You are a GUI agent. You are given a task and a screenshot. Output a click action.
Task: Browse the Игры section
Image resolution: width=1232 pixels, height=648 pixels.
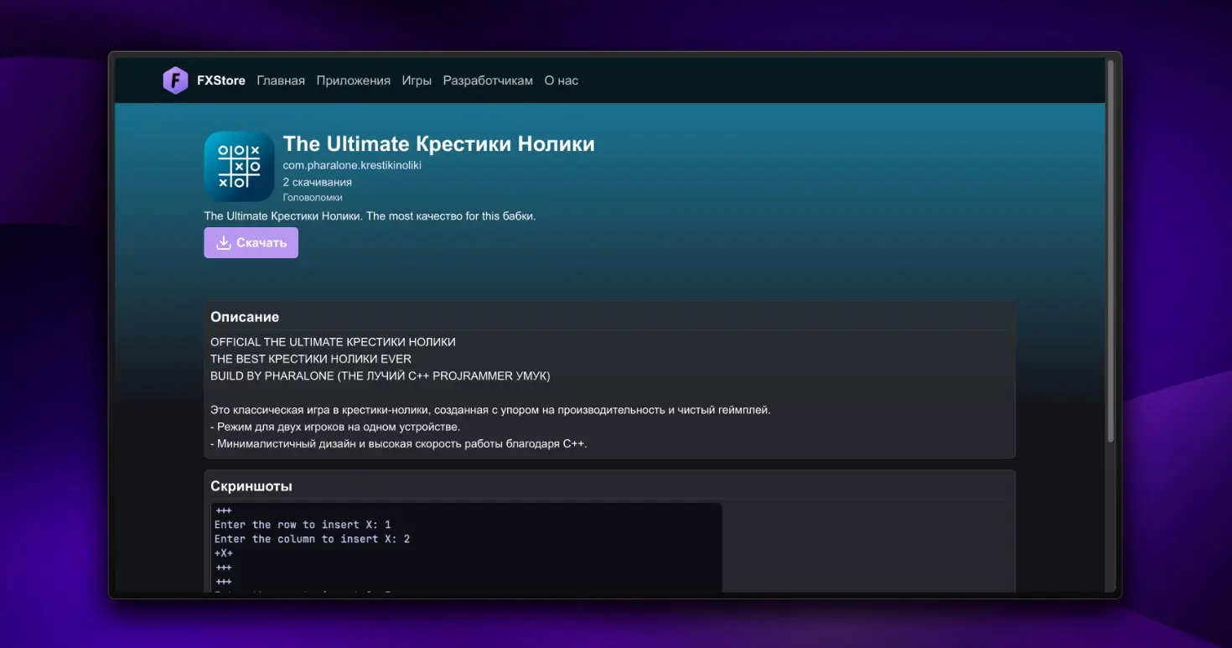tap(417, 80)
